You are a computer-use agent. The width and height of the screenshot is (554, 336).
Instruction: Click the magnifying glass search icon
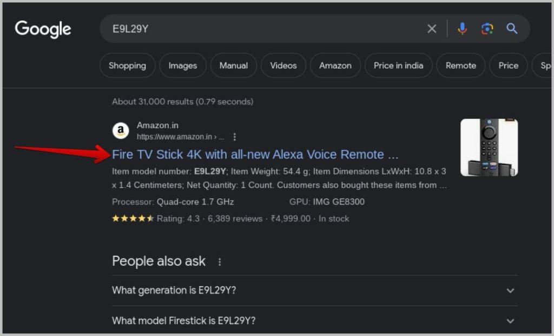point(512,28)
